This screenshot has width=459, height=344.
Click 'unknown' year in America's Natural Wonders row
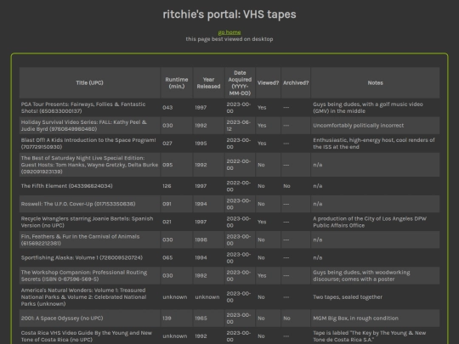tap(207, 297)
